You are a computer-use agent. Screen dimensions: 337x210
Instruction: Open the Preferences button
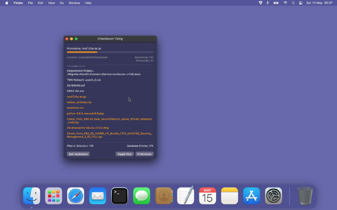pos(144,154)
